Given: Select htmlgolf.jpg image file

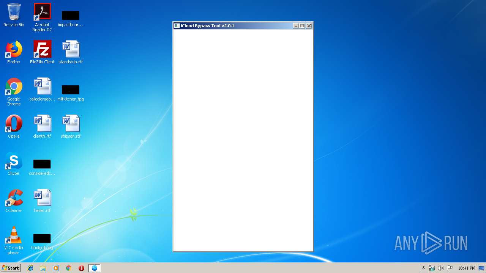Looking at the screenshot, I should (42, 241).
